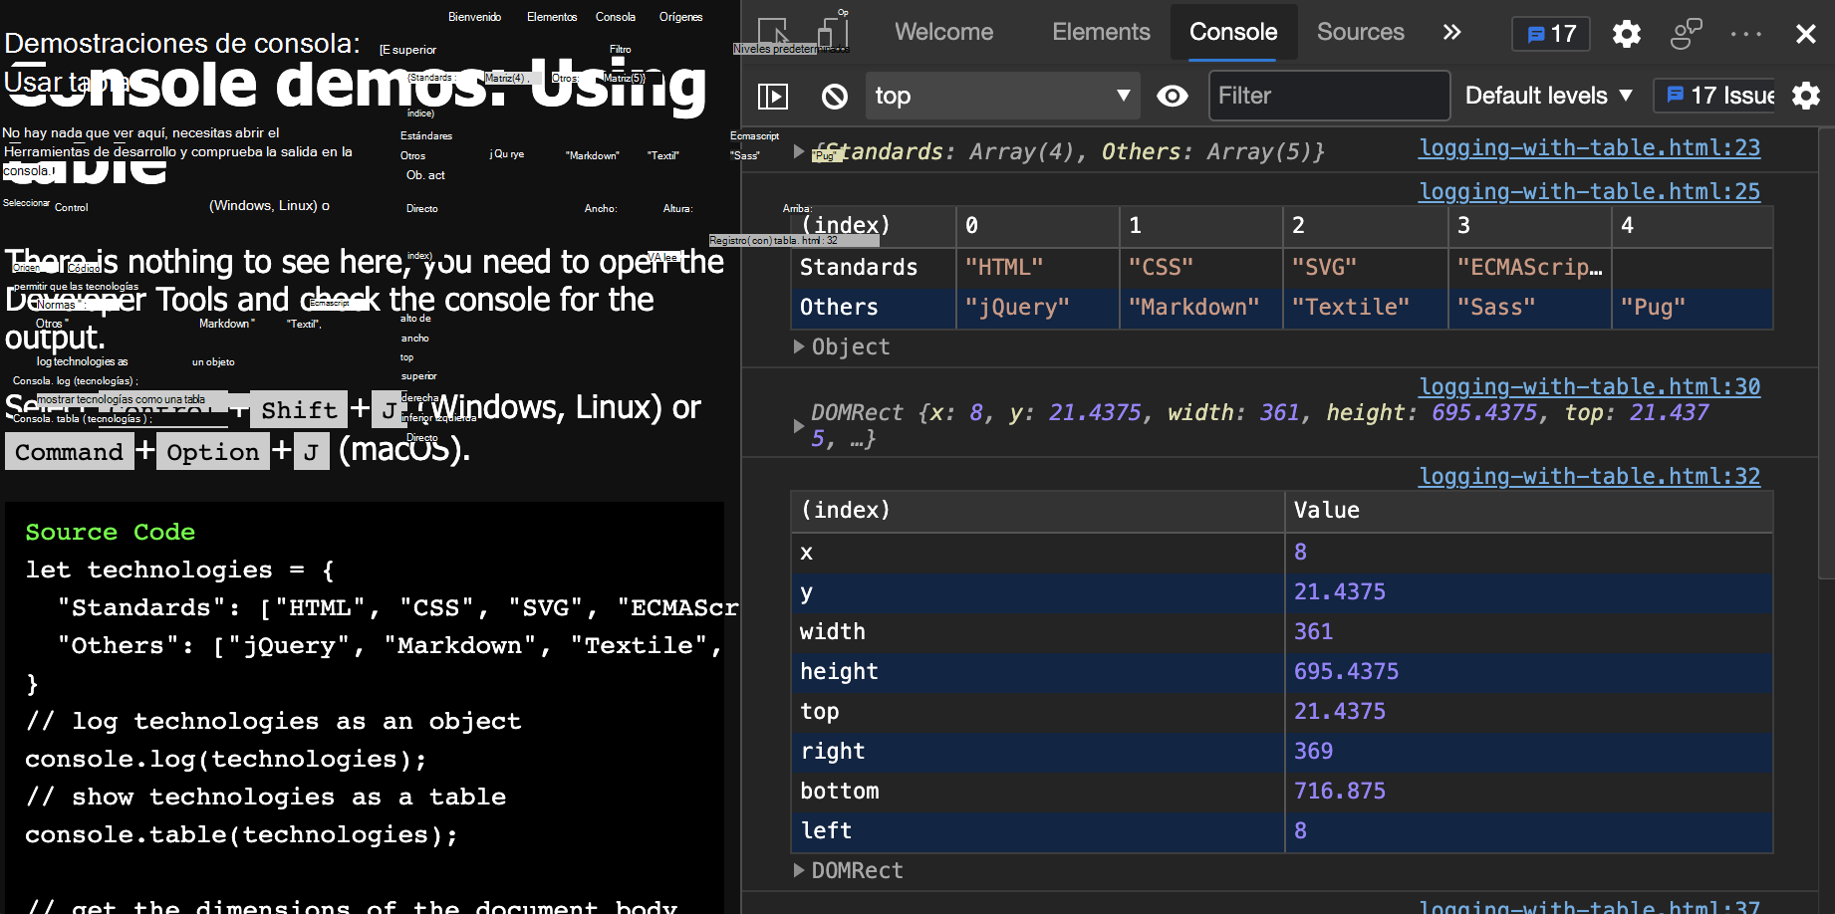Show more tabs chevron
Viewport: 1835px width, 914px height.
(1451, 32)
